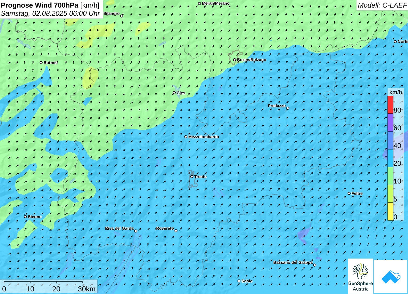Click the 'Riva del Garda' label text
Screen dimensions: 408x294
click(119, 228)
